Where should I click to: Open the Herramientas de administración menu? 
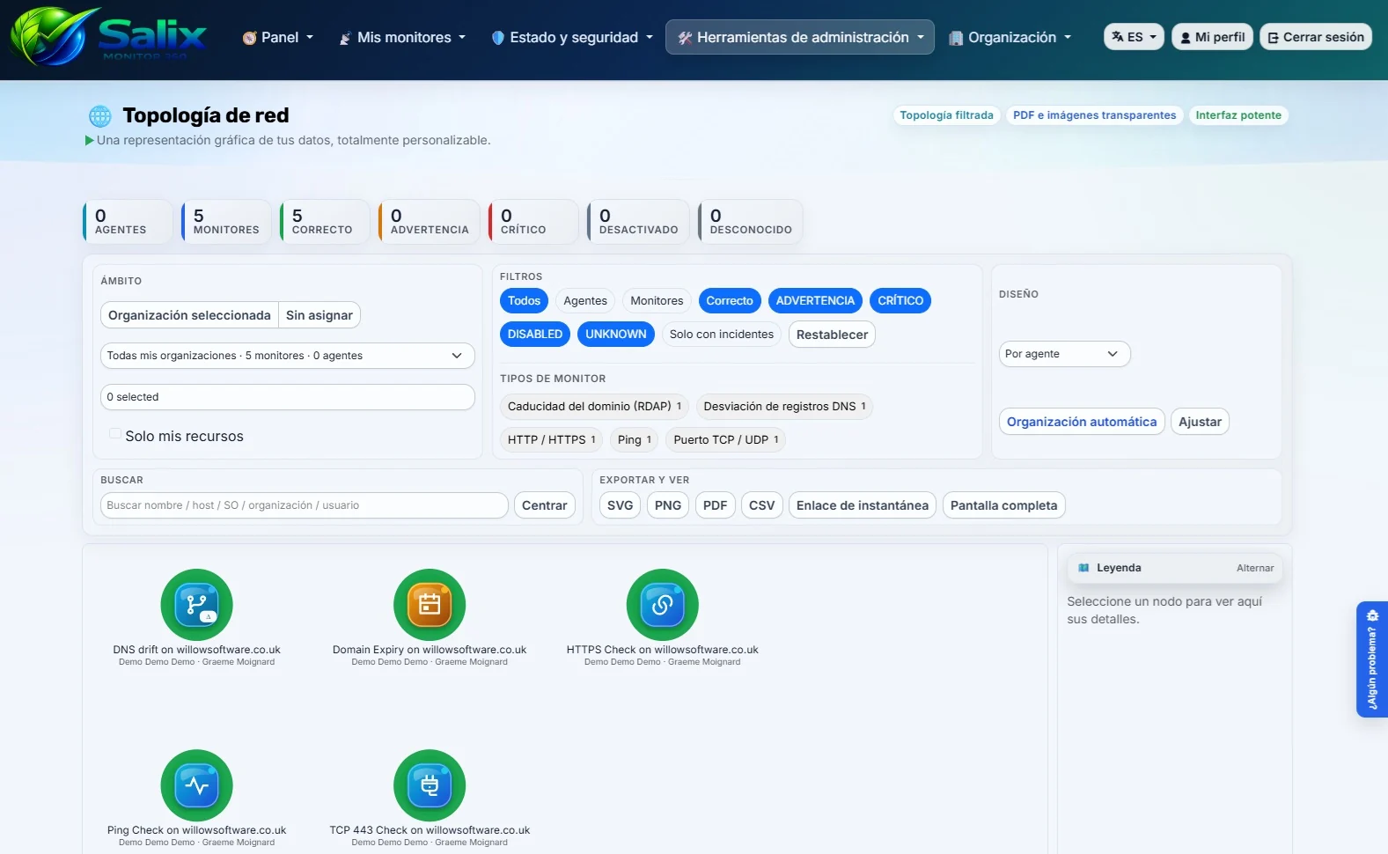[800, 37]
